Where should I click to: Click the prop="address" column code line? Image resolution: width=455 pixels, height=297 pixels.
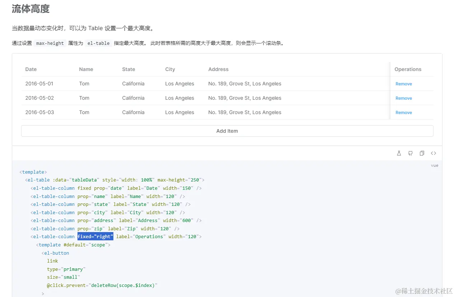[x=116, y=220]
